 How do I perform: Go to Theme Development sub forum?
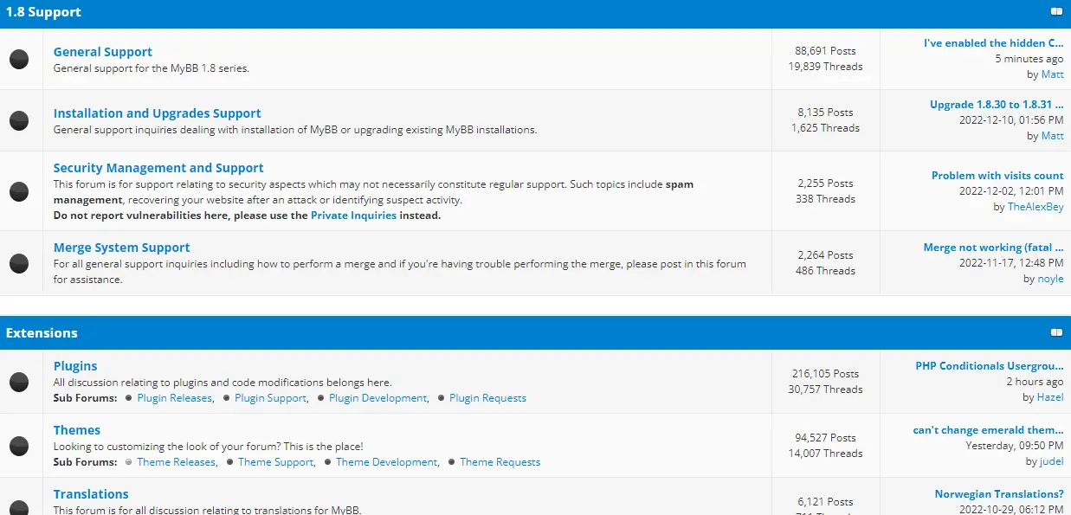386,462
